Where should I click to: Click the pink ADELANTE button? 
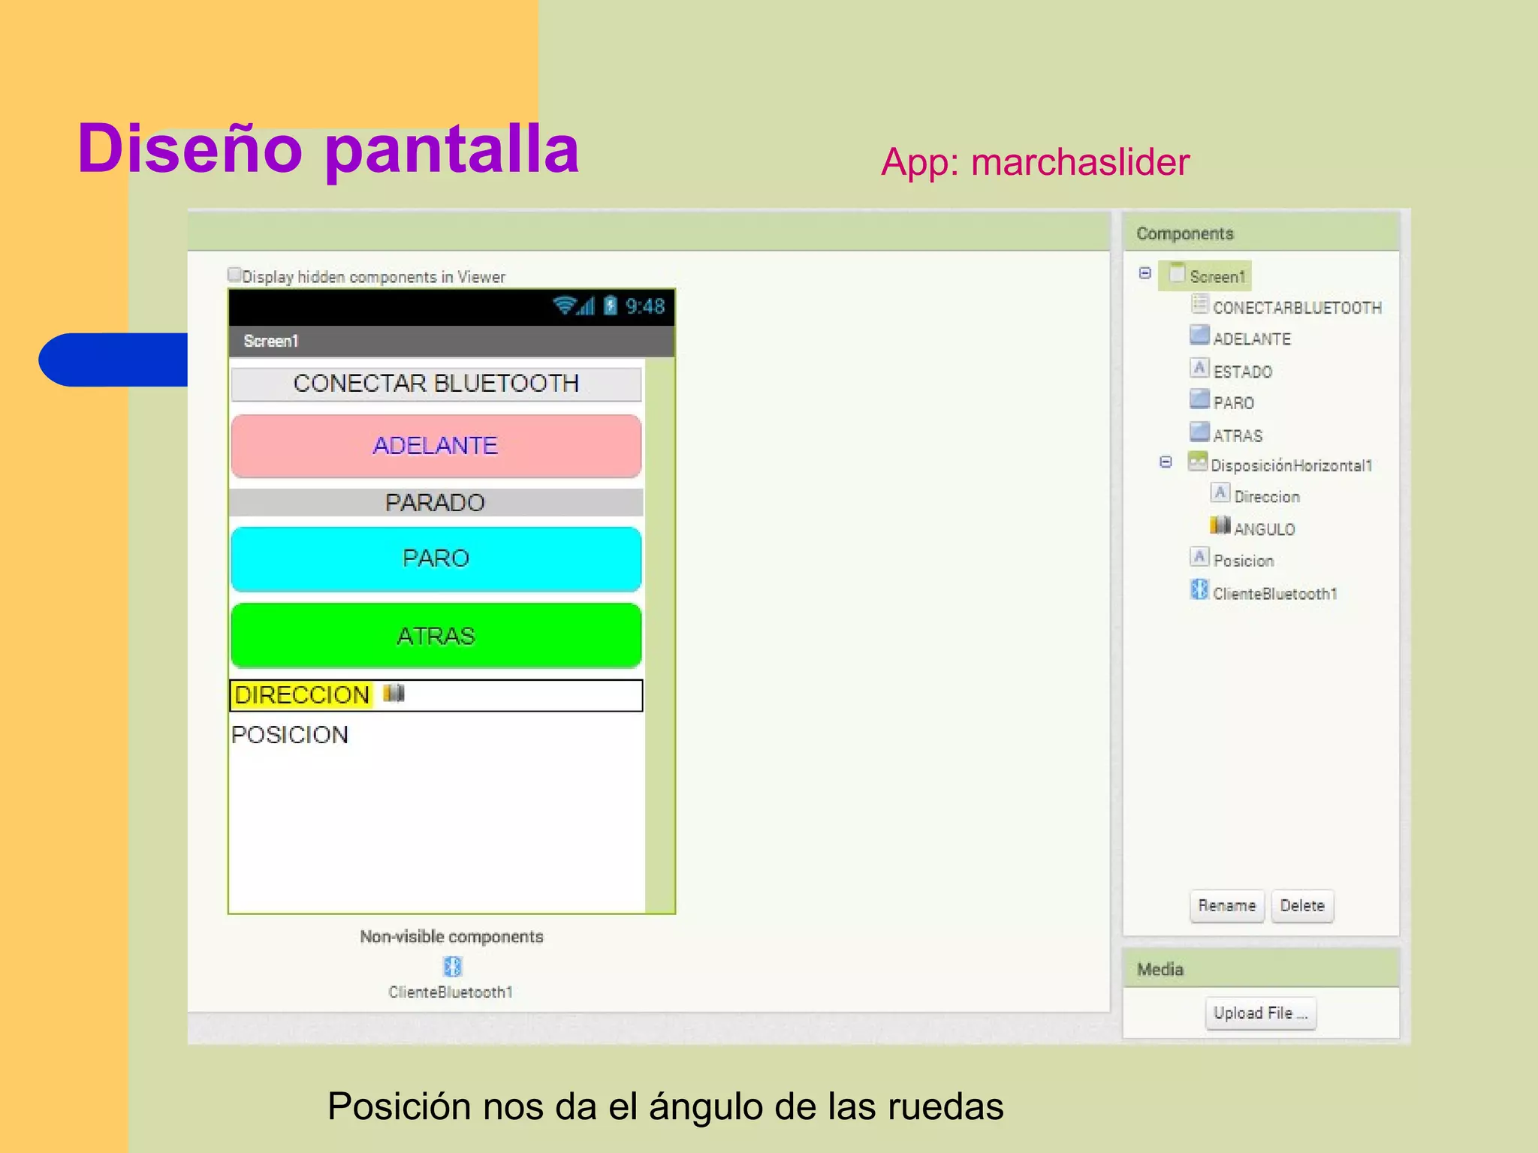(x=436, y=446)
